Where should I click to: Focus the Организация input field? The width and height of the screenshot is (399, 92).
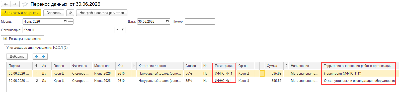[x=69, y=30]
